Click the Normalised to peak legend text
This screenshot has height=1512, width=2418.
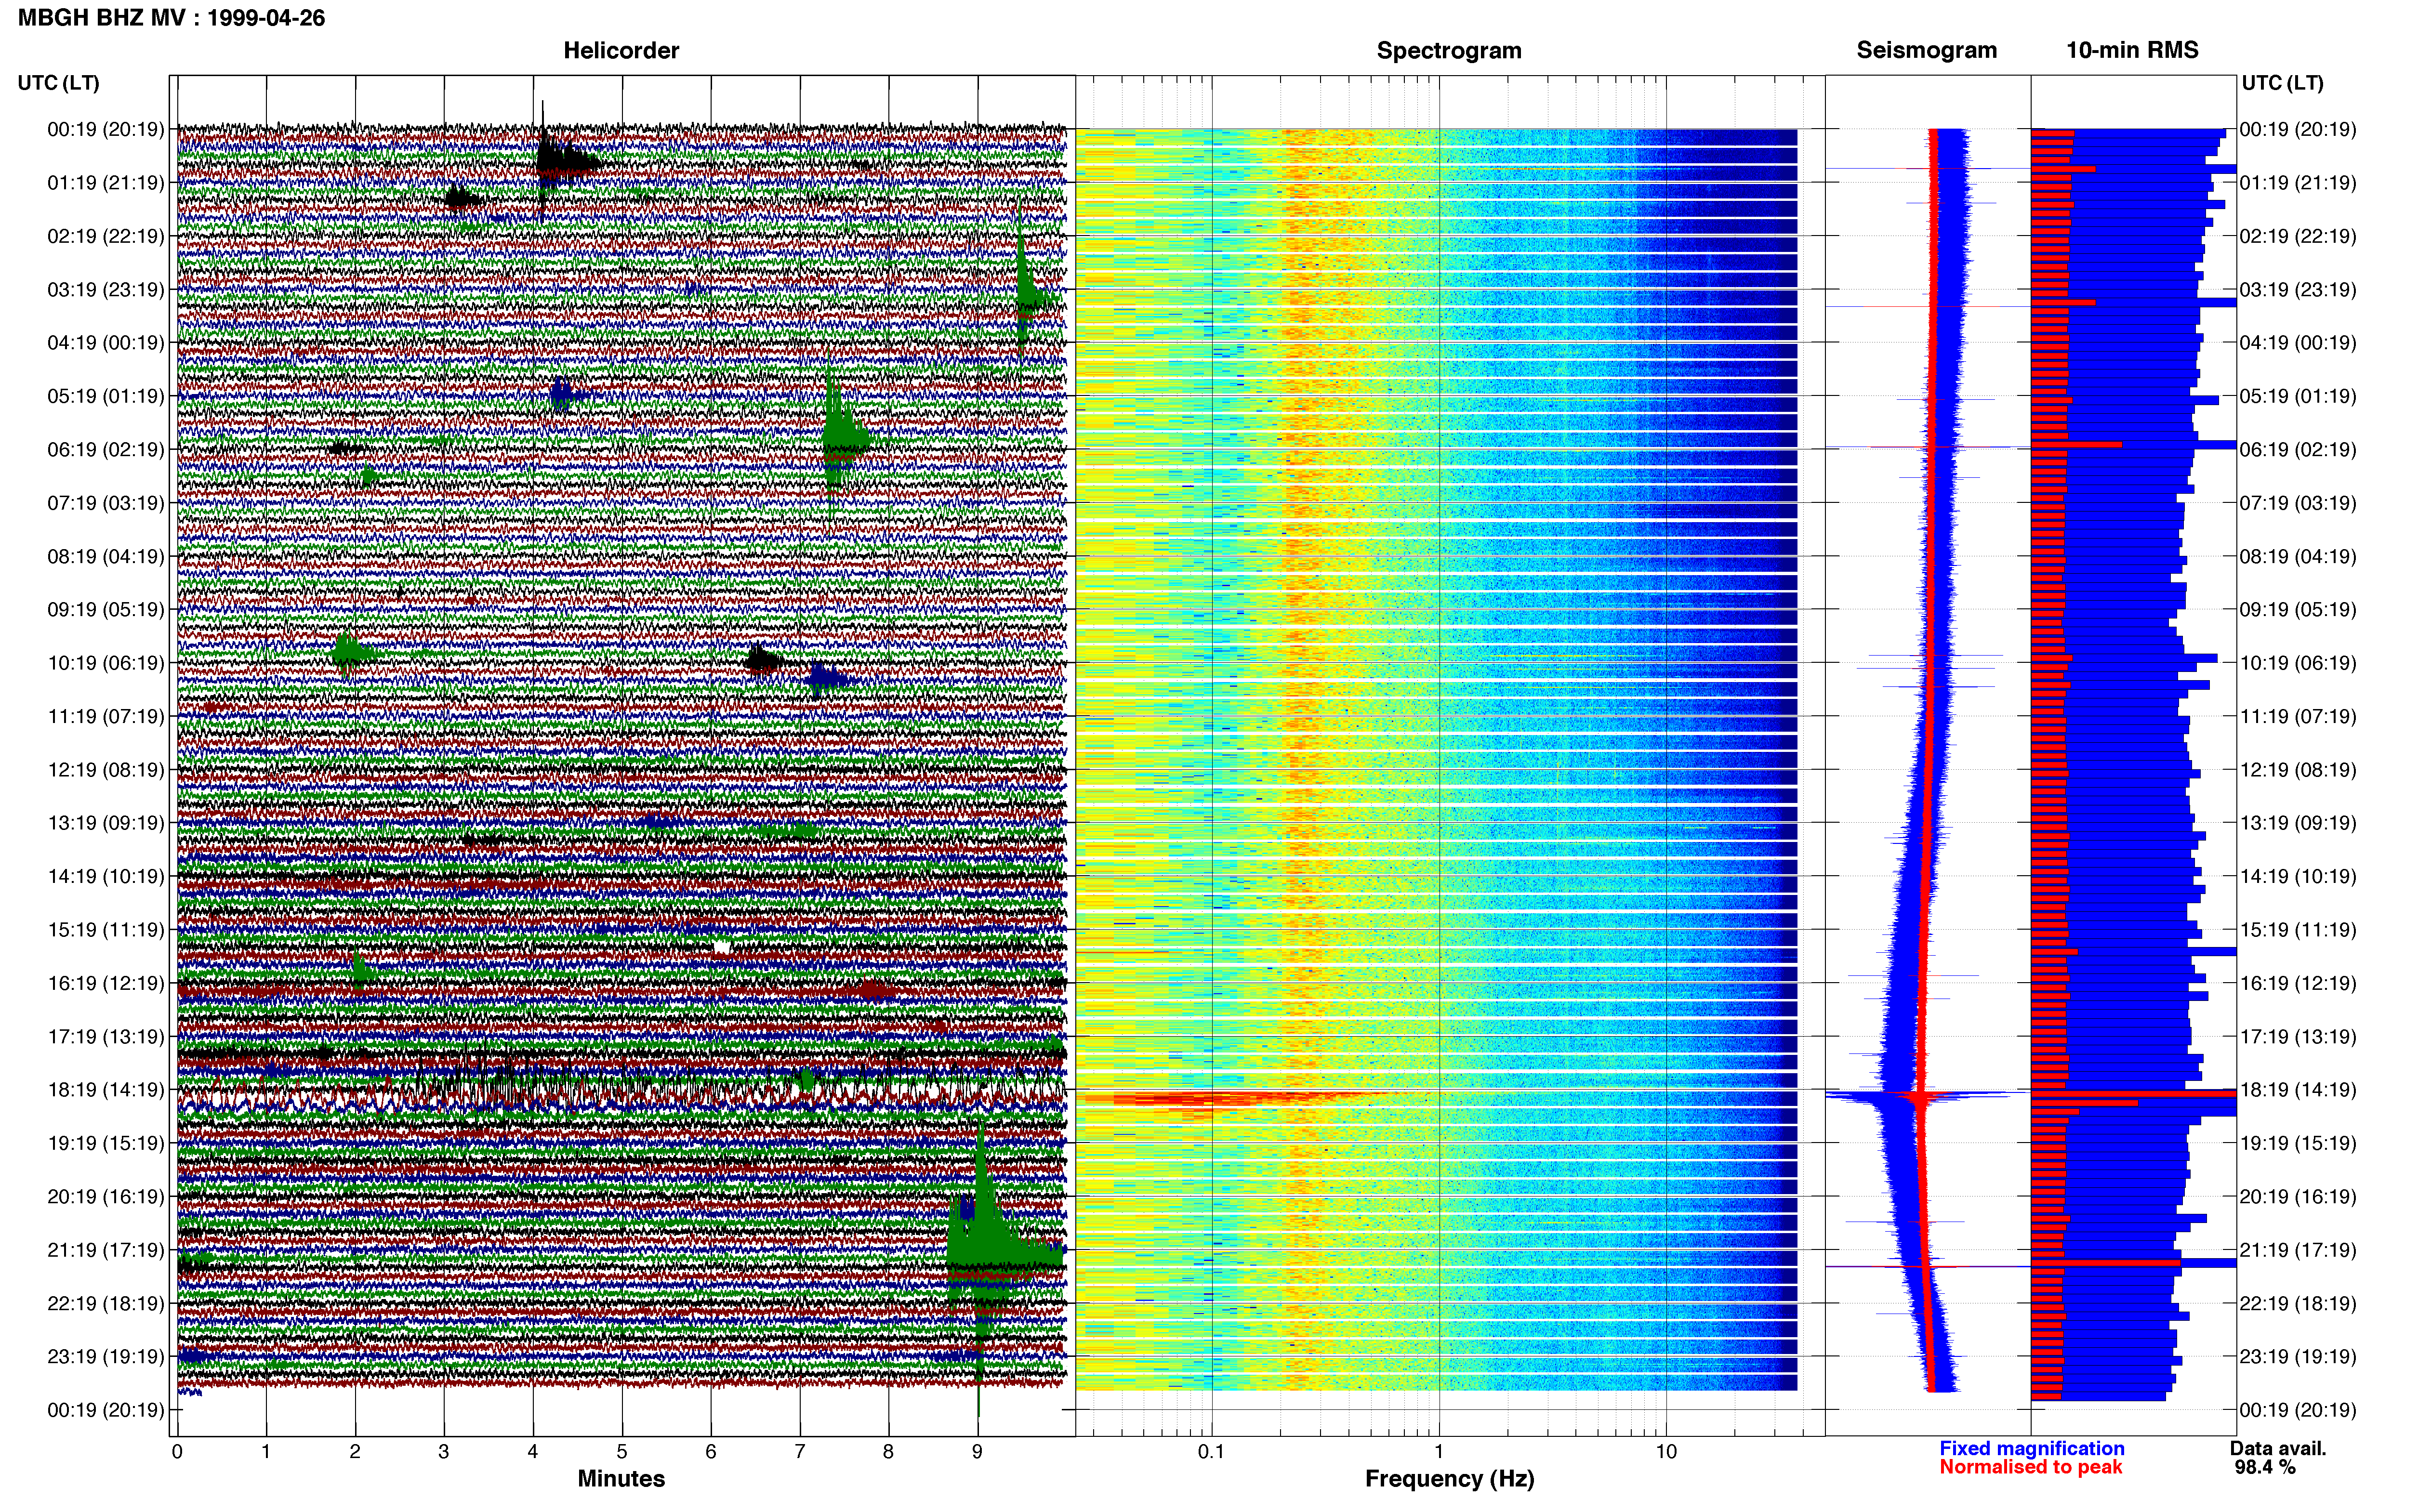[x=2030, y=1467]
